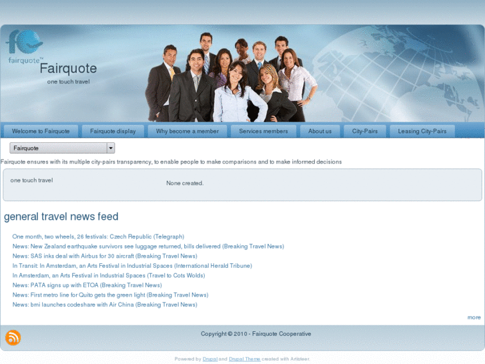Screen dimensions: 485x364
Task: Go to the About us menu item
Action: 320,132
